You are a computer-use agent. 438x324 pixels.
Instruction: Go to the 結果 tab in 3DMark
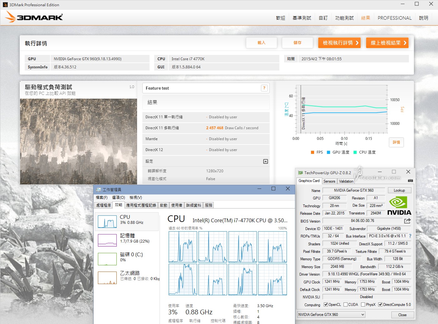click(x=366, y=18)
